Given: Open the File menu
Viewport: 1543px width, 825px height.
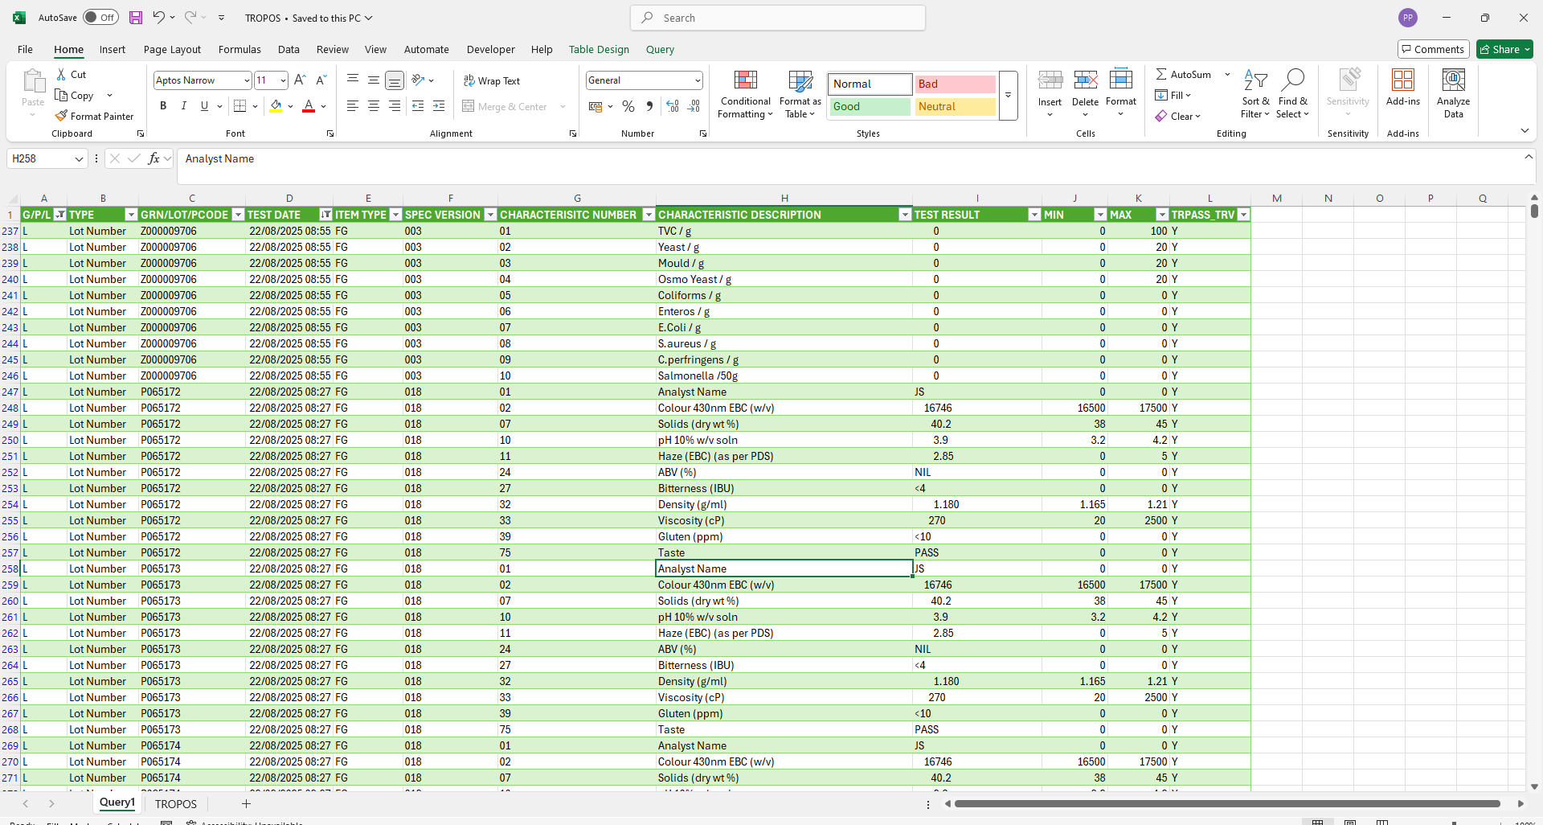Looking at the screenshot, I should point(25,50).
